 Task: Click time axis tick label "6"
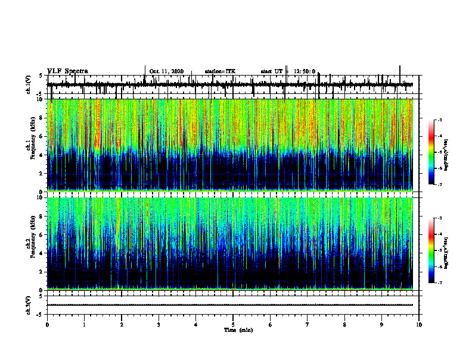270,325
